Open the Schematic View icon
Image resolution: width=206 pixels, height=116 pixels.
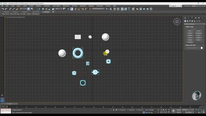[x=129, y=9]
